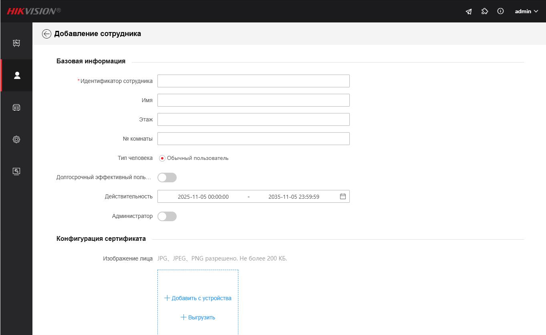The image size is (546, 335).
Task: Select the Обычный пользователь radio button
Action: pos(162,158)
